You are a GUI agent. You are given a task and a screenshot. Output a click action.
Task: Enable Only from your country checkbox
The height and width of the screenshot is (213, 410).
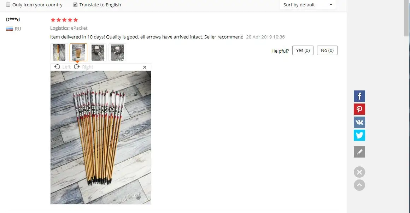(x=8, y=5)
